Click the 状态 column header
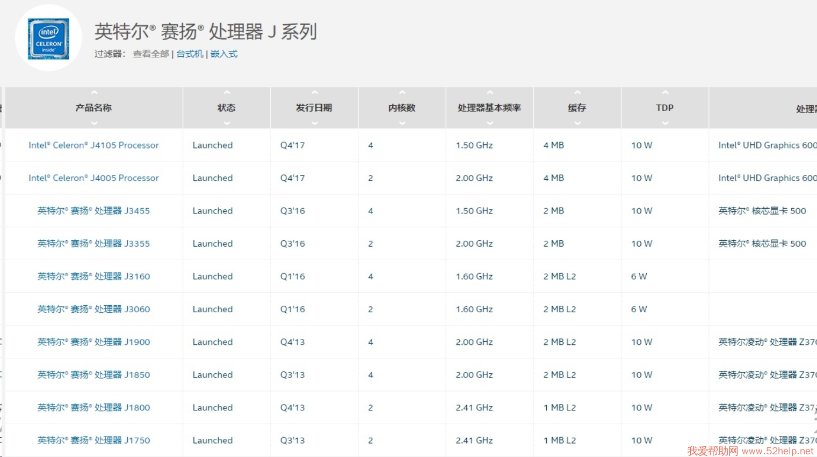This screenshot has width=817, height=457. pyautogui.click(x=227, y=108)
